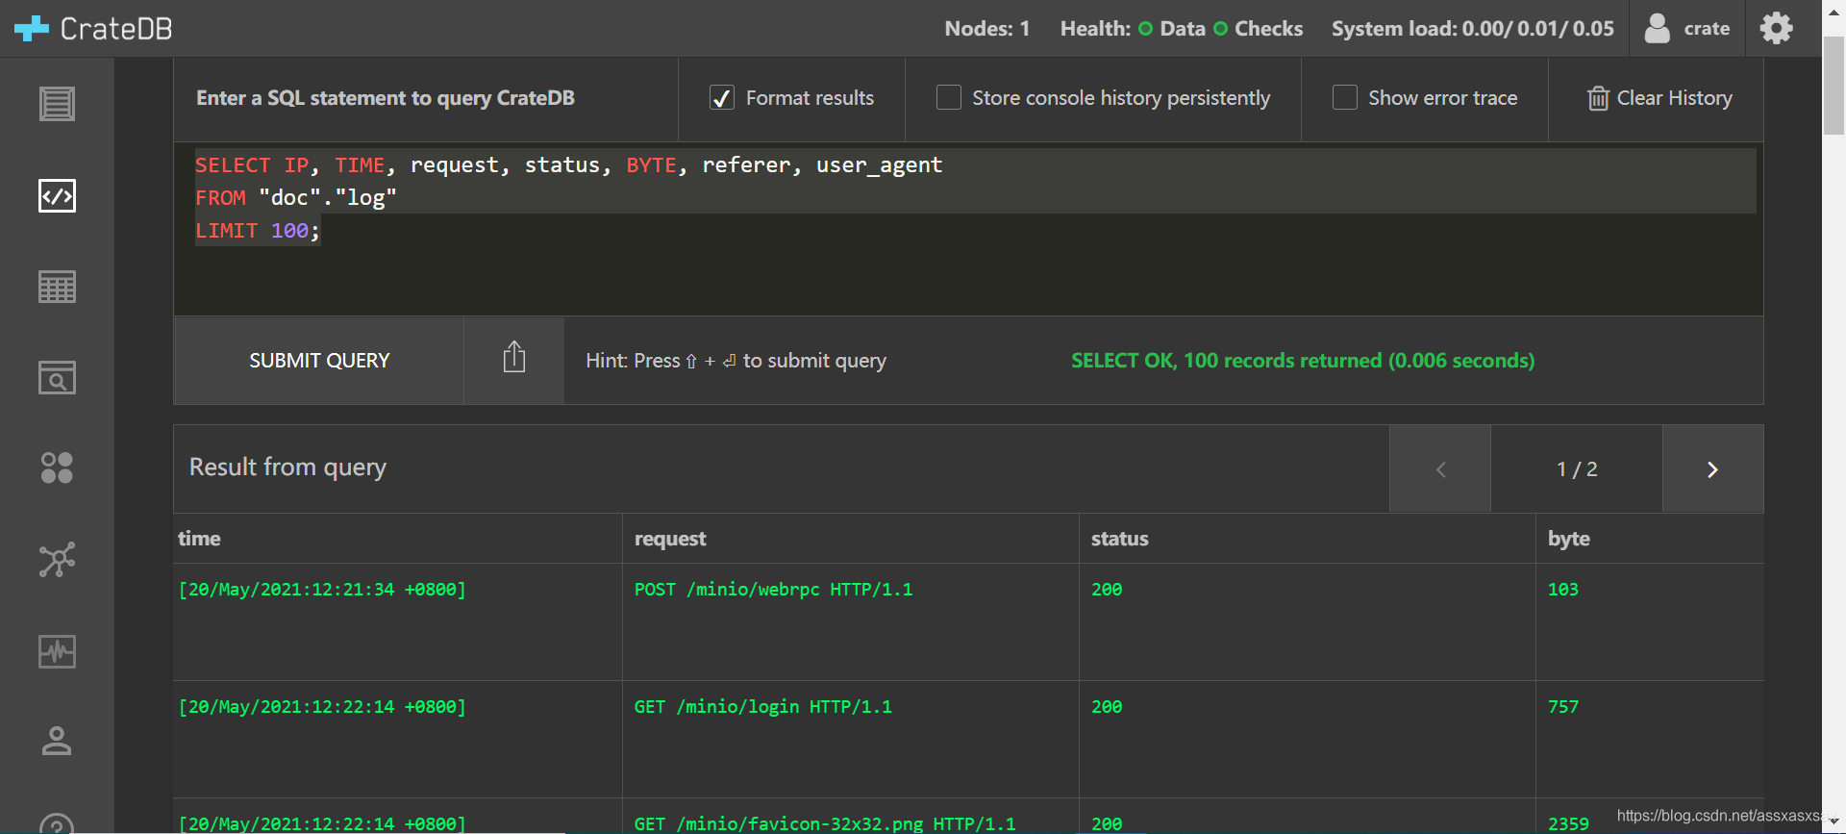Screen dimensions: 1846x834
Task: Click inside the SQL query editor
Action: coord(968,231)
